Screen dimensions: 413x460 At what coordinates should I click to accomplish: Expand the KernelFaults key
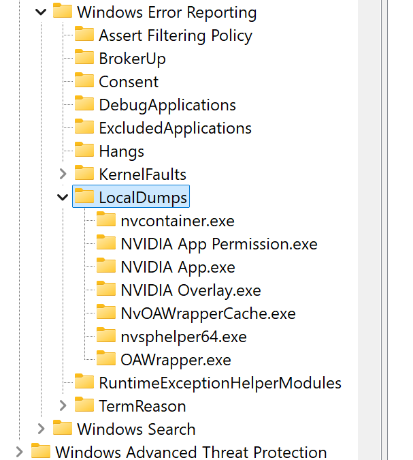(x=63, y=174)
